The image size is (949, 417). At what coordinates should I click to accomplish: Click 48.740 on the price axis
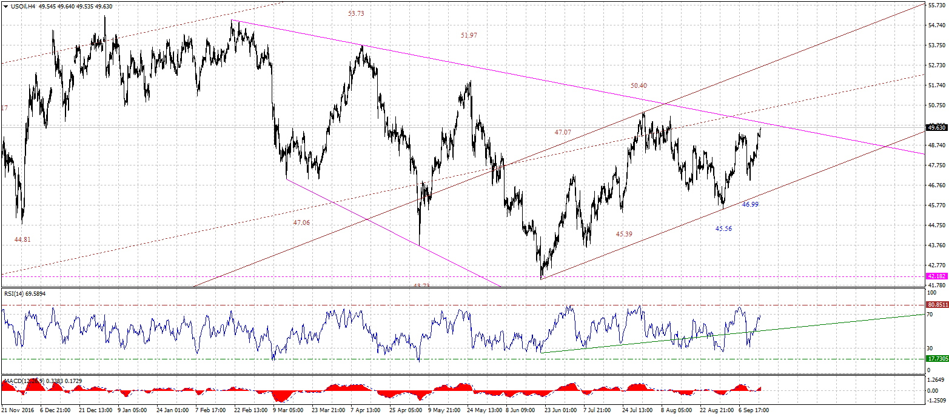[x=937, y=145]
